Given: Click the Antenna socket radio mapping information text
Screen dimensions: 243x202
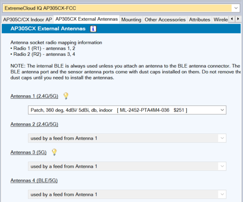Looking at the screenshot, I should [56, 42].
